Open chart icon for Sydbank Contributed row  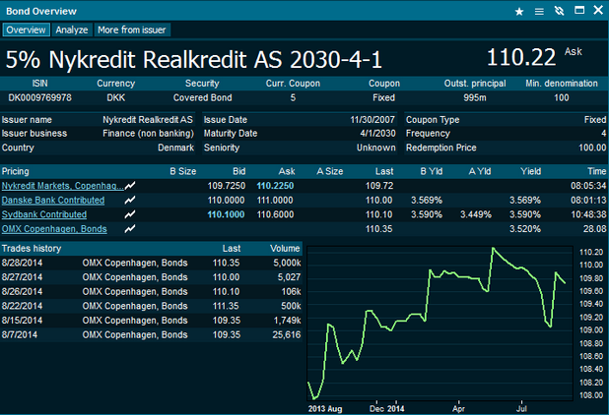pos(130,214)
